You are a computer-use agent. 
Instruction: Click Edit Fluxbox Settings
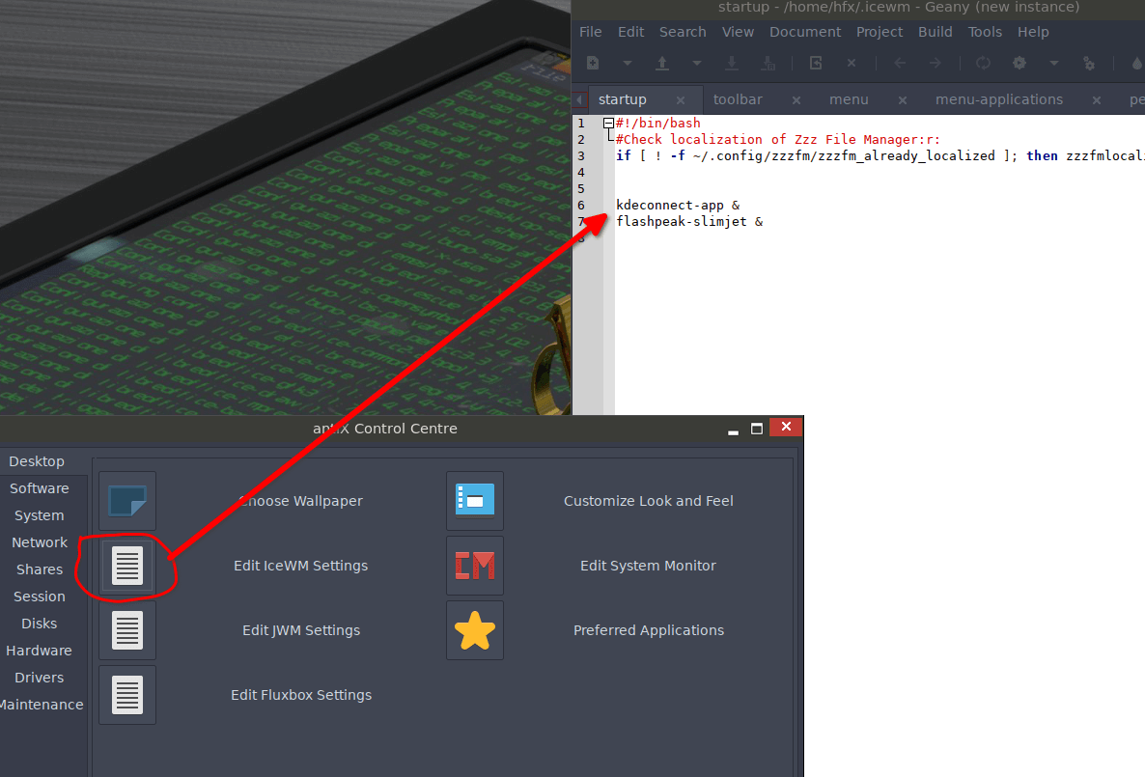pyautogui.click(x=300, y=694)
